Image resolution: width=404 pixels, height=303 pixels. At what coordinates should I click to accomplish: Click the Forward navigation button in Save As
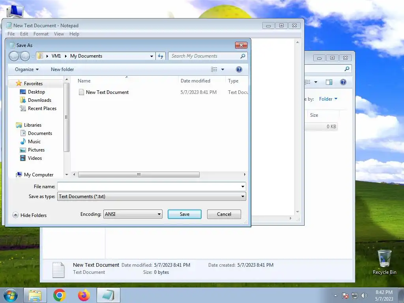[25, 56]
